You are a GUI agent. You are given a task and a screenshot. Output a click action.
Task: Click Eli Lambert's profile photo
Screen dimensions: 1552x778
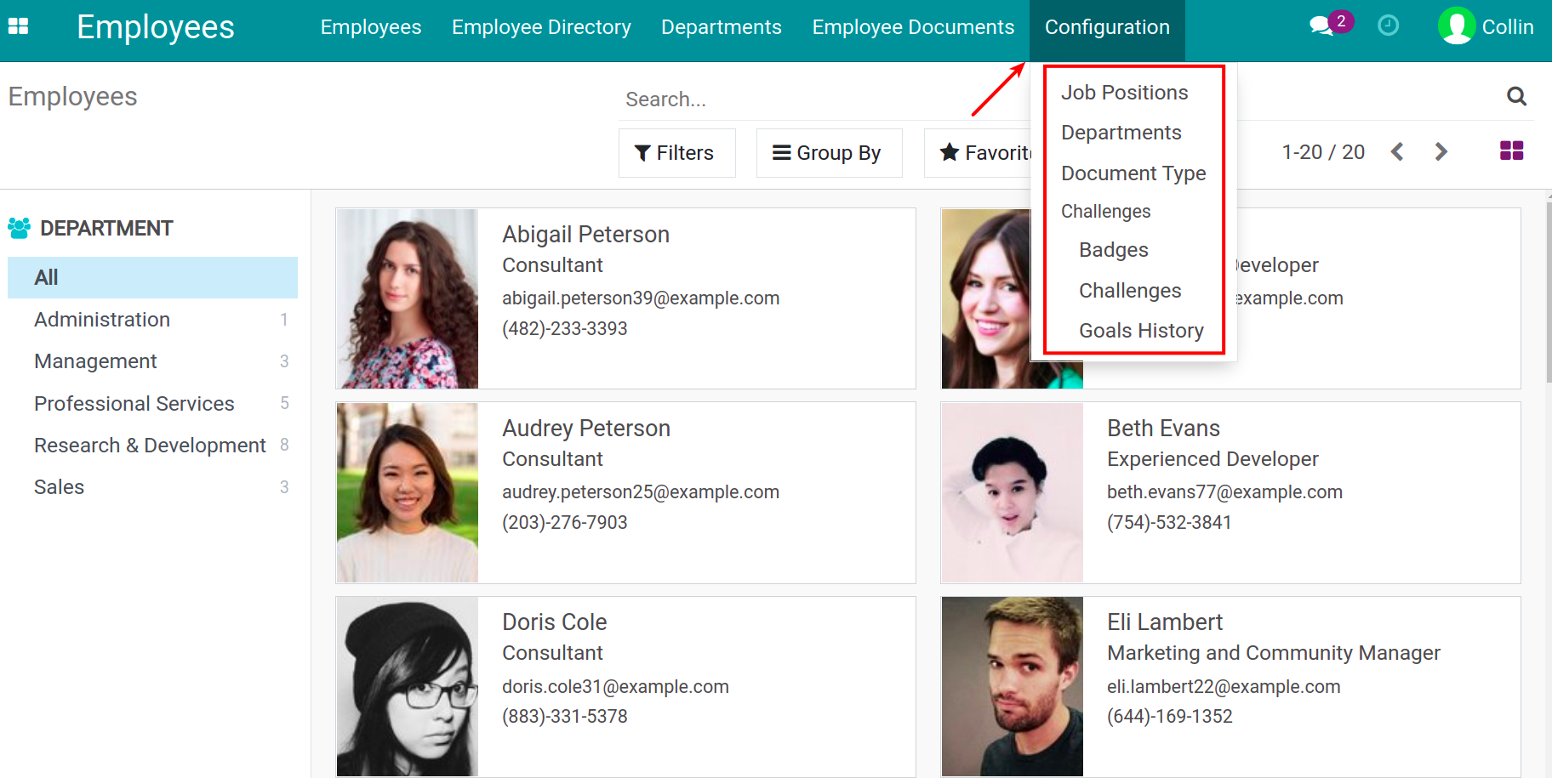1012,686
